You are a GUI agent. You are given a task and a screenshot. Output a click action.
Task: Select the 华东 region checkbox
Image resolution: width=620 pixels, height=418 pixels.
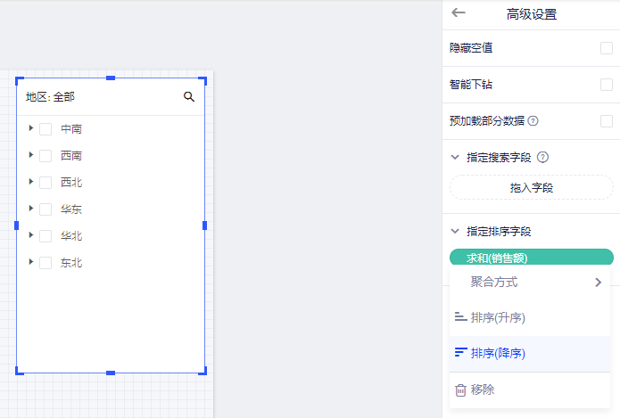45,209
